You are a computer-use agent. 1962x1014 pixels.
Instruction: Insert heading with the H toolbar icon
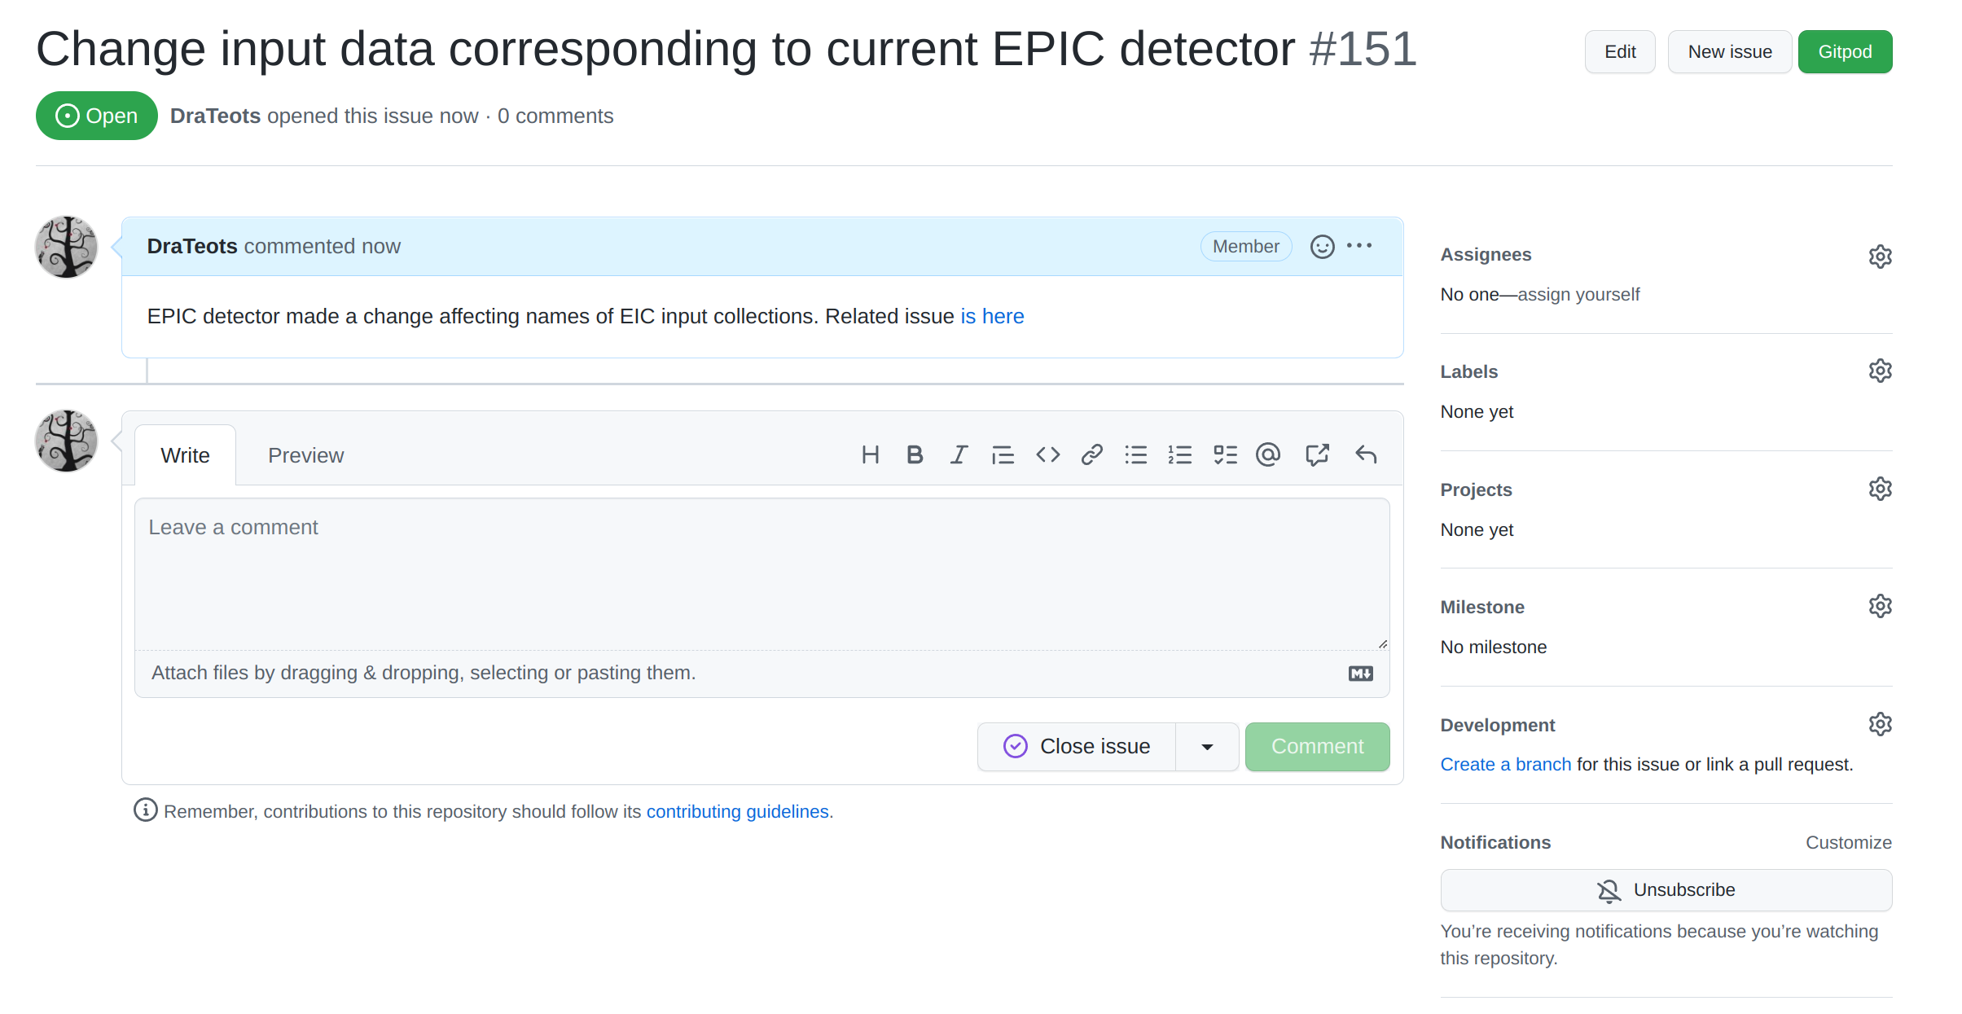870,454
